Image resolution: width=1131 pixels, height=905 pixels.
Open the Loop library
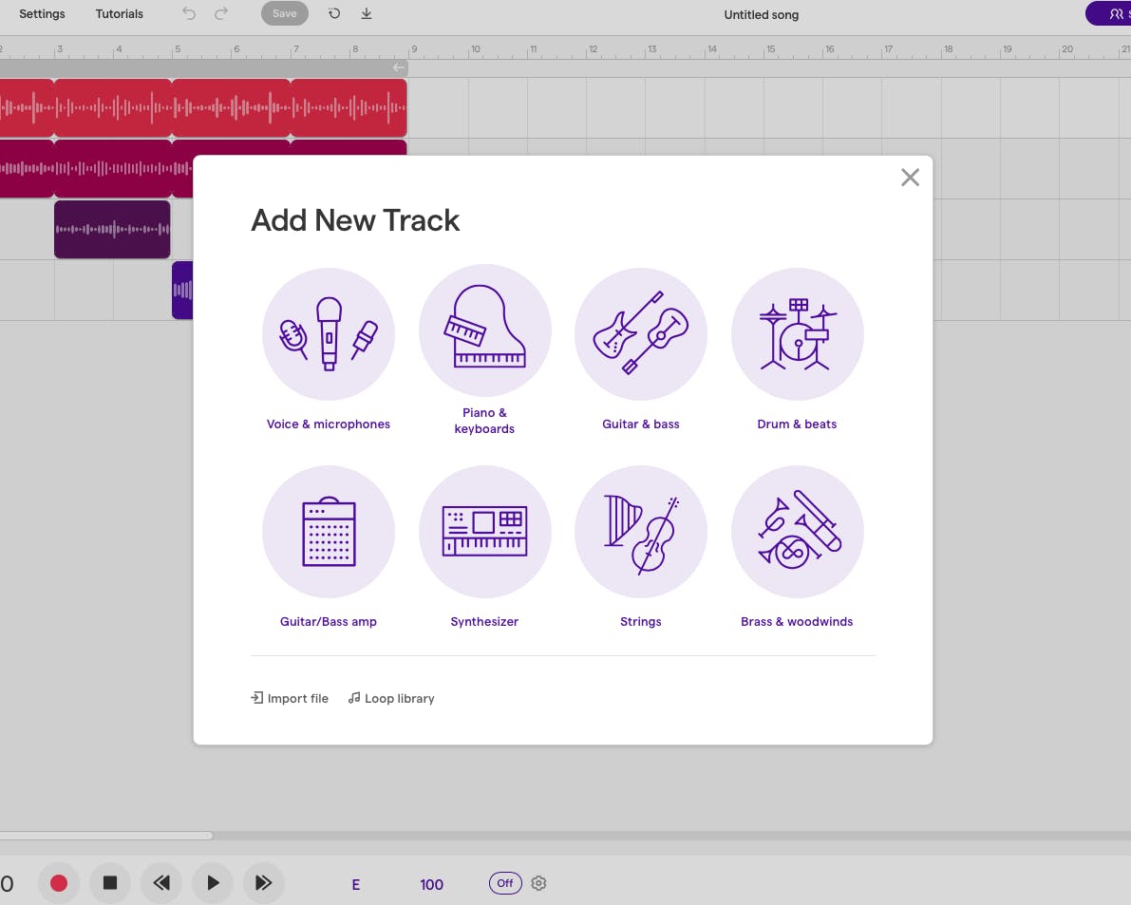click(391, 698)
